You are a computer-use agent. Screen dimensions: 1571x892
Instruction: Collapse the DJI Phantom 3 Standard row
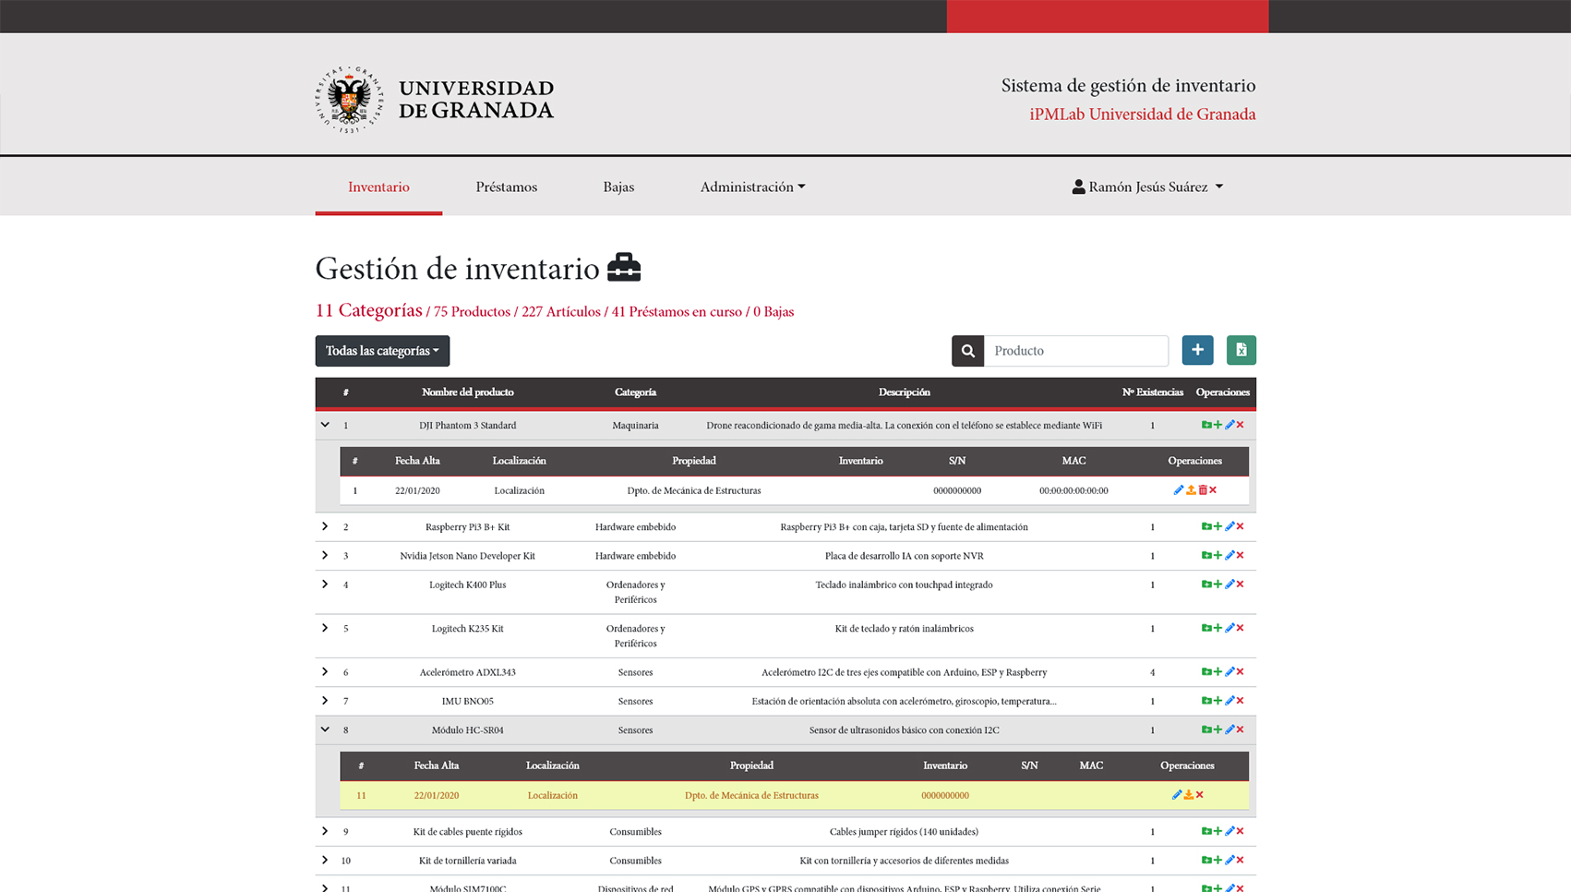click(x=324, y=425)
